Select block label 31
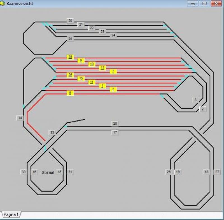 pos(70,172)
